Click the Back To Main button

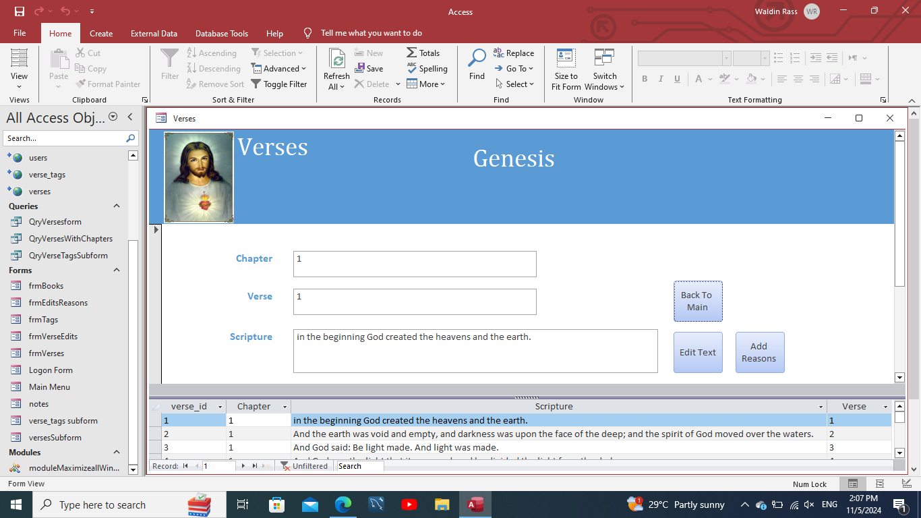click(x=697, y=301)
